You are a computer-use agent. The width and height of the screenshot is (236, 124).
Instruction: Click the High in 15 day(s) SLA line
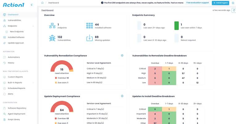click(95, 73)
